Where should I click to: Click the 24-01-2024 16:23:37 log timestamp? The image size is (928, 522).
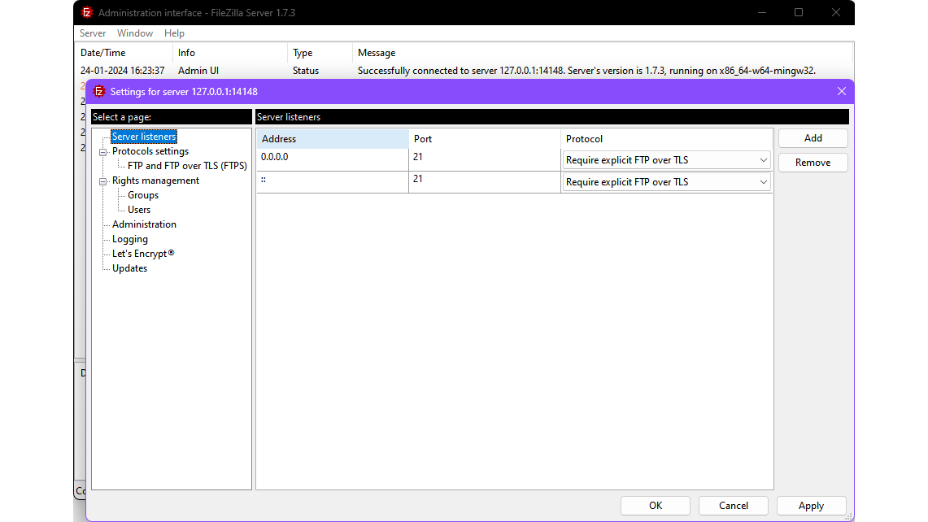pos(123,71)
